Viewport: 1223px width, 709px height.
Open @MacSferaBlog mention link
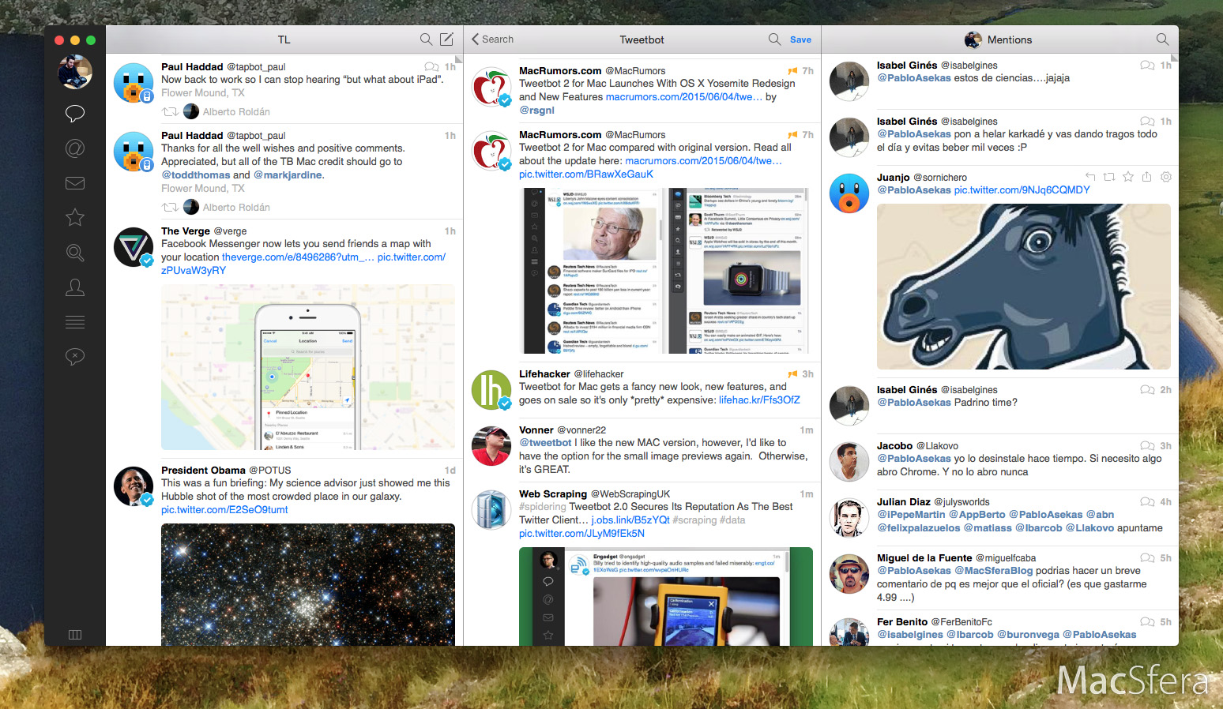click(x=993, y=571)
